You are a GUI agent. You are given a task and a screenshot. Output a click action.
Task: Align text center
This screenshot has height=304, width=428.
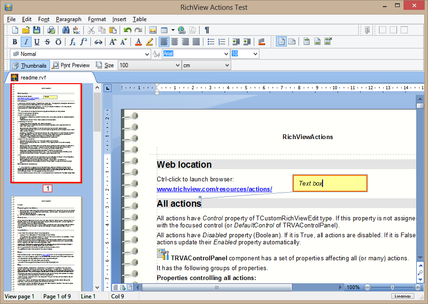point(174,42)
